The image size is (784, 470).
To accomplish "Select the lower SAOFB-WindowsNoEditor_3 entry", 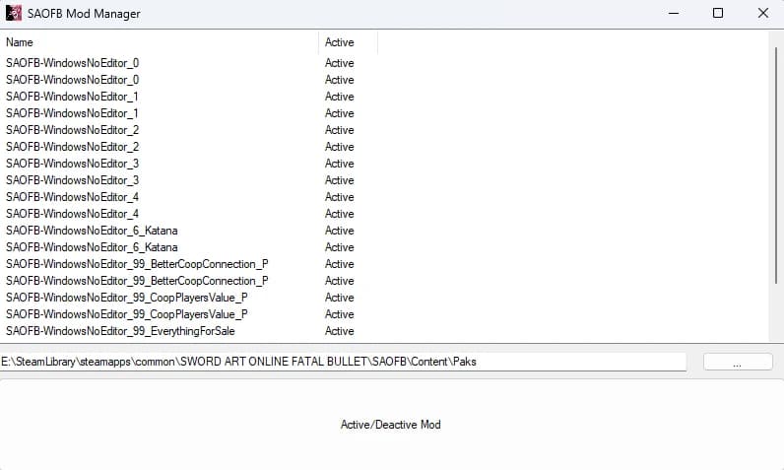I will coord(73,180).
